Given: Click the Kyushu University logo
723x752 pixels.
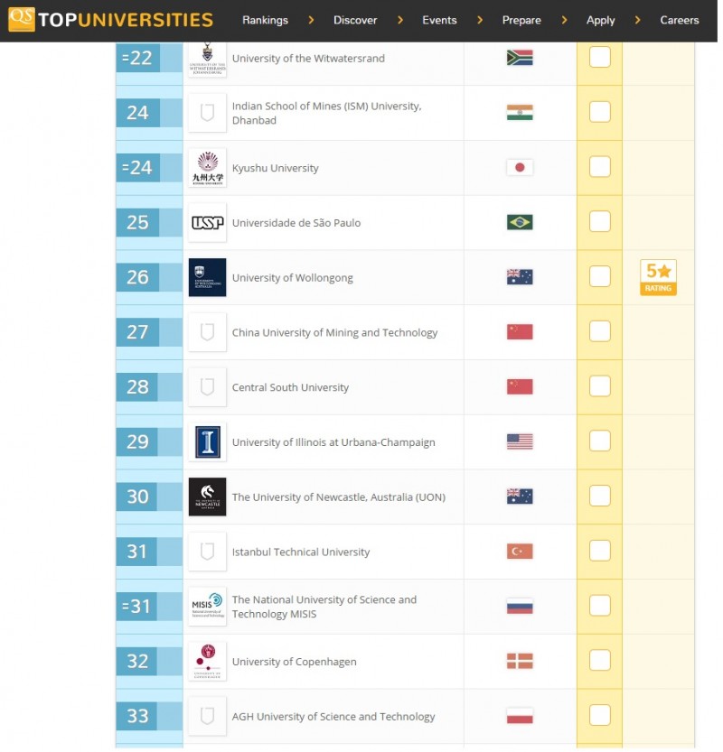Looking at the screenshot, I should click(207, 168).
